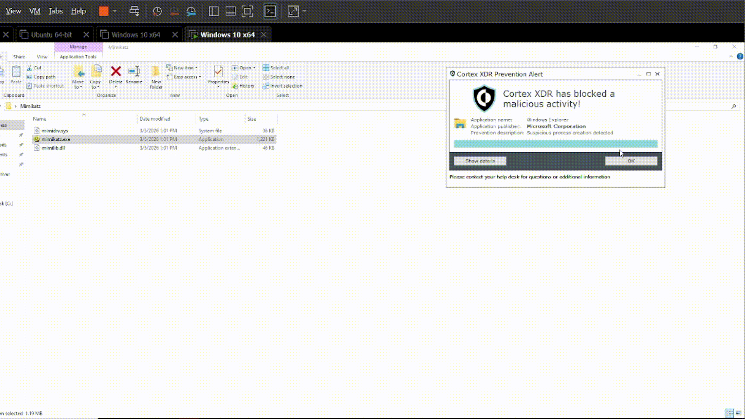Screen dimensions: 745x419
Task: Click the stretch guest display icon
Action: tap(293, 11)
